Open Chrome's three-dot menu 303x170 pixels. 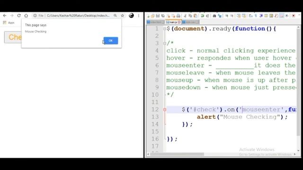coord(139,16)
